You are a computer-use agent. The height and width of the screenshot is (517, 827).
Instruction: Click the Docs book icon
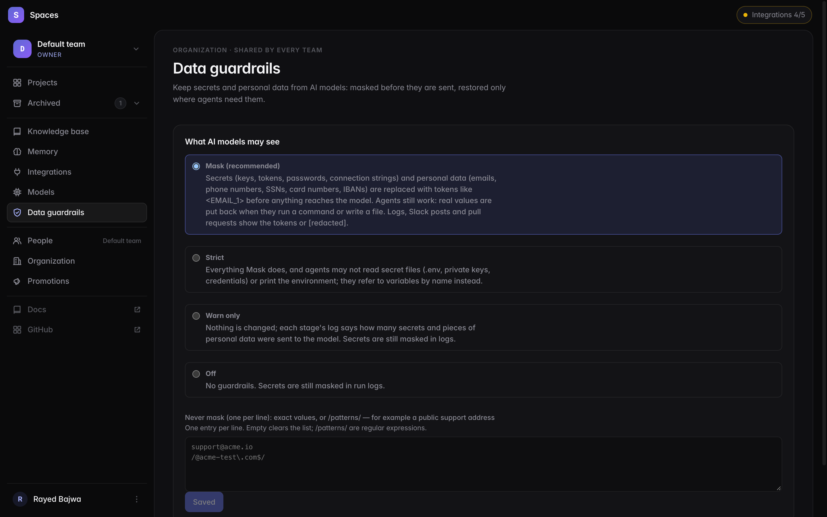[17, 310]
